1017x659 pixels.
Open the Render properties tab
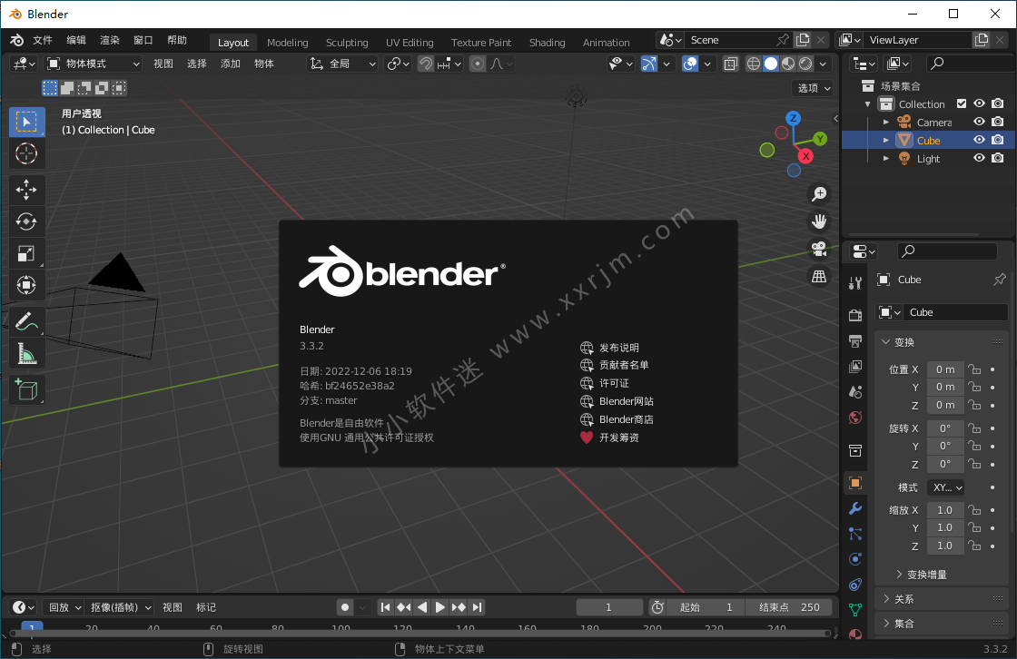(855, 315)
